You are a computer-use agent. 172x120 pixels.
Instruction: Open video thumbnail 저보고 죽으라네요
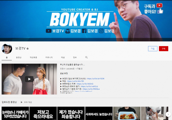tap(43, 113)
